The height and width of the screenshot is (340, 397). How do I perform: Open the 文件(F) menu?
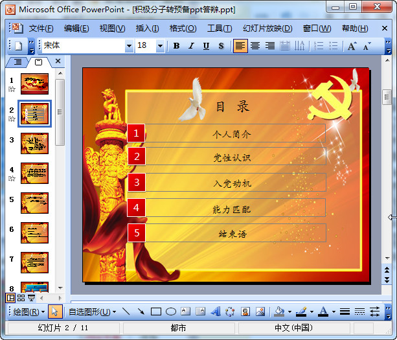pos(41,28)
